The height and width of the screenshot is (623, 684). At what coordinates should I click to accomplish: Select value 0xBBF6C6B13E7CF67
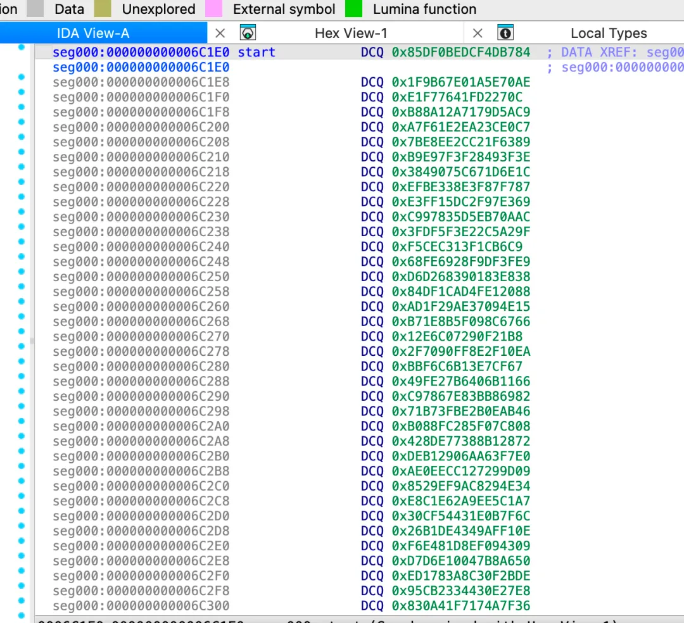tap(457, 366)
